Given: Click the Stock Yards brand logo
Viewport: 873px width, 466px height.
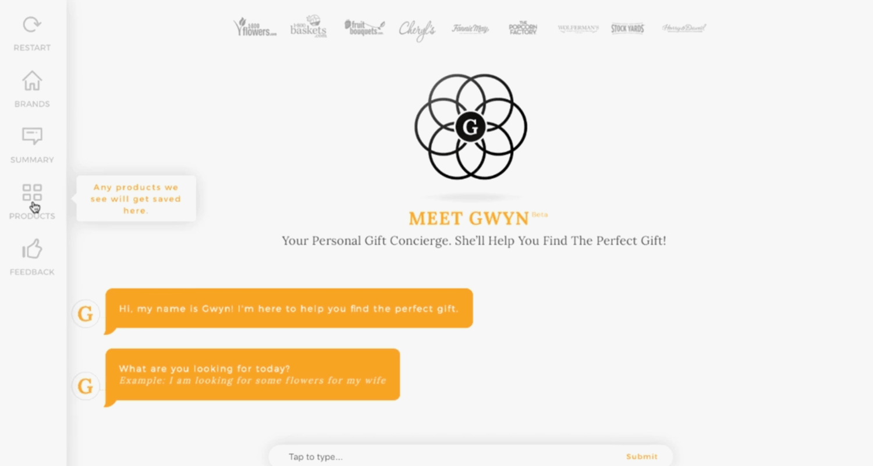Looking at the screenshot, I should (x=628, y=28).
